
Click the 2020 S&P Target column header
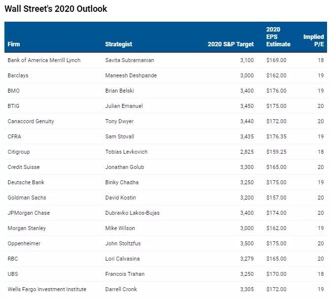pos(231,44)
